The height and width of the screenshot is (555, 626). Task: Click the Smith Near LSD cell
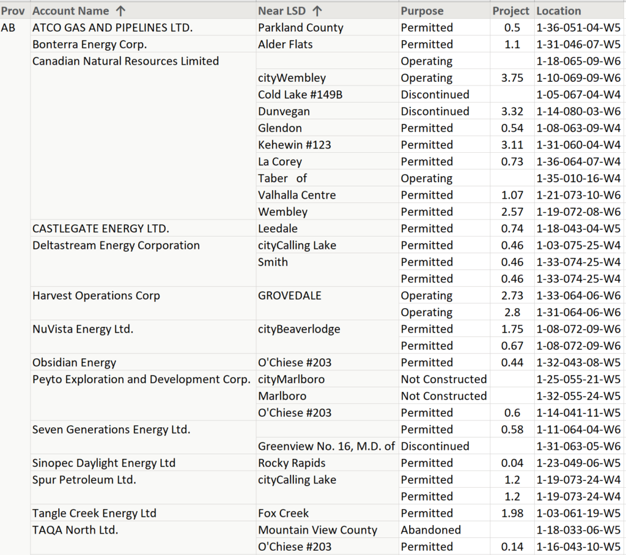click(273, 262)
